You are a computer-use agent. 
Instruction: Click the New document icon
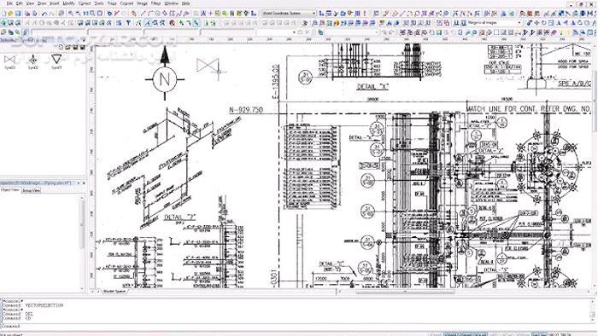click(3, 14)
